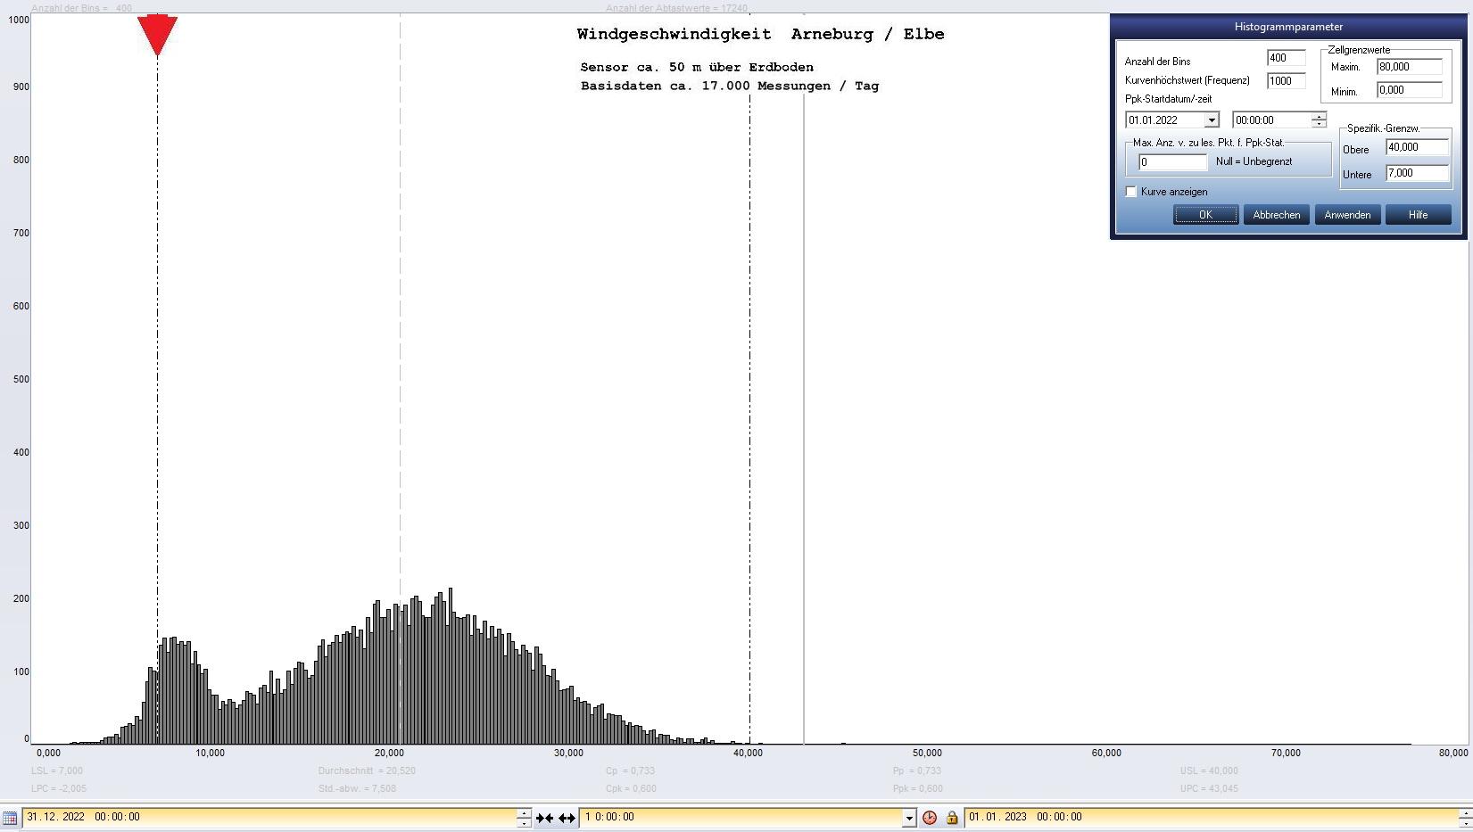Click the outward arrows zoom-out time icon
This screenshot has height=832, width=1473.
click(x=567, y=818)
